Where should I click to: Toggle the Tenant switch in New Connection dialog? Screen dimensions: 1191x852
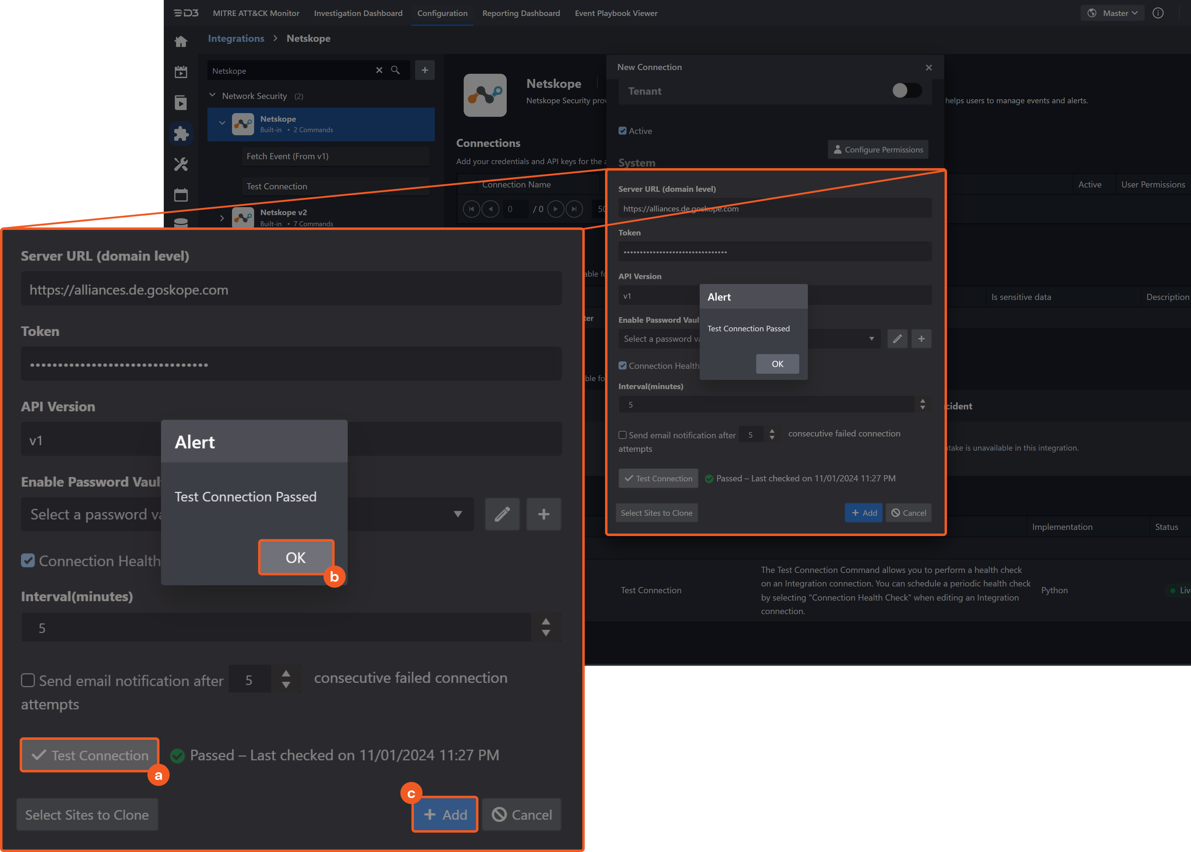pyautogui.click(x=907, y=91)
